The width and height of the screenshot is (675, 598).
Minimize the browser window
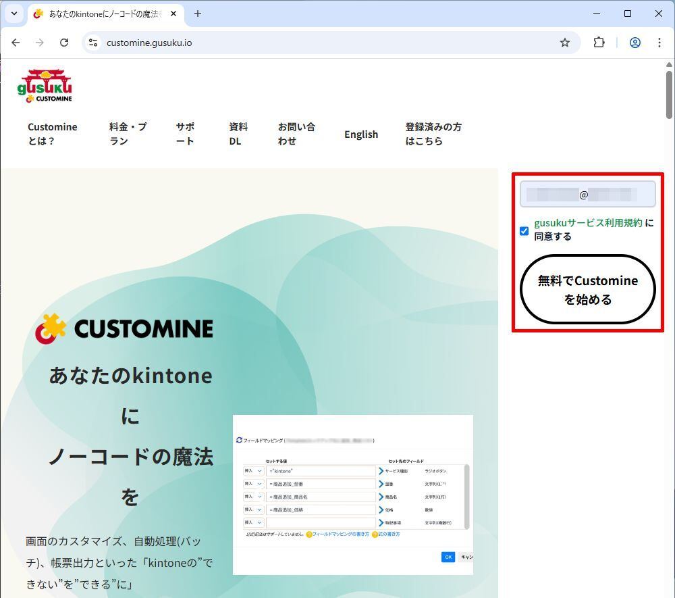597,14
